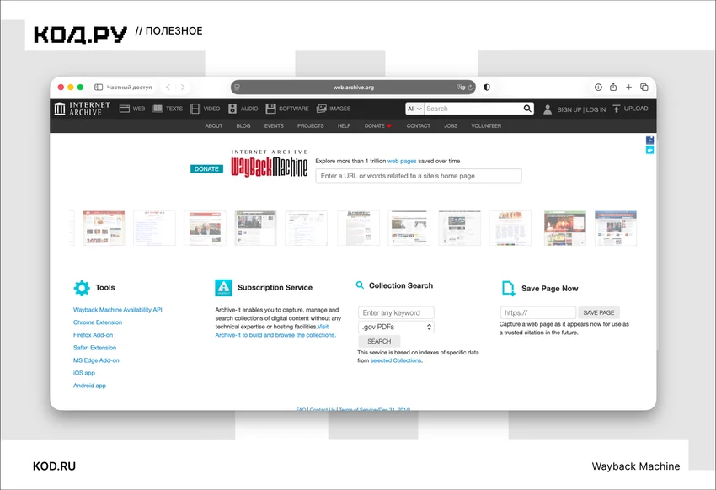Open the Chrome Extension link
The height and width of the screenshot is (490, 716).
(x=98, y=322)
